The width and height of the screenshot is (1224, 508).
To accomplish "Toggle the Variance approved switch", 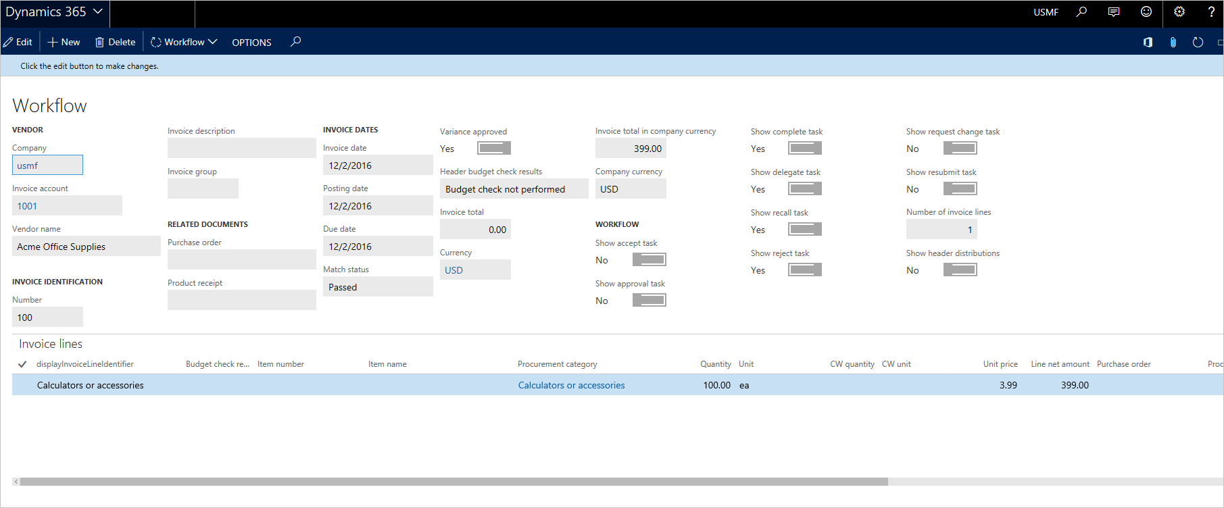I will (494, 148).
